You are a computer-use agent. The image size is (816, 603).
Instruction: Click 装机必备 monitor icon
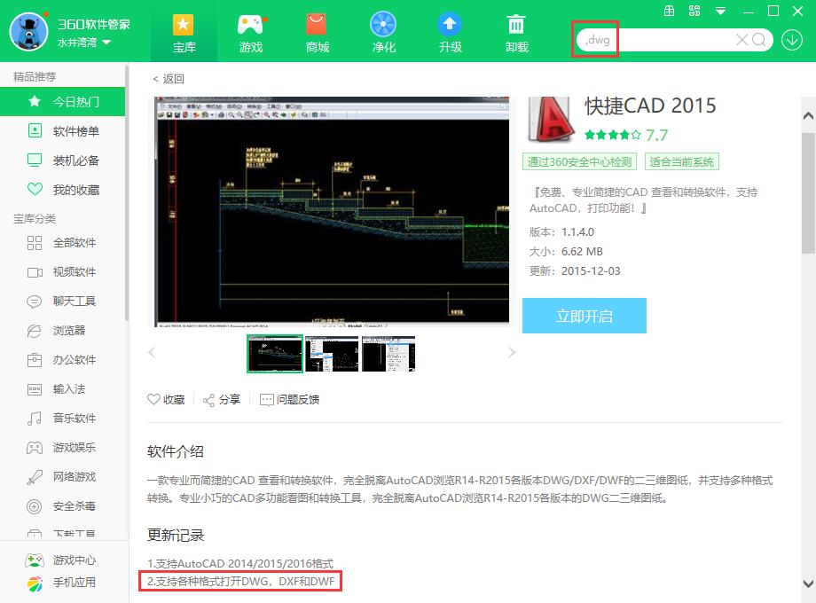(x=35, y=160)
